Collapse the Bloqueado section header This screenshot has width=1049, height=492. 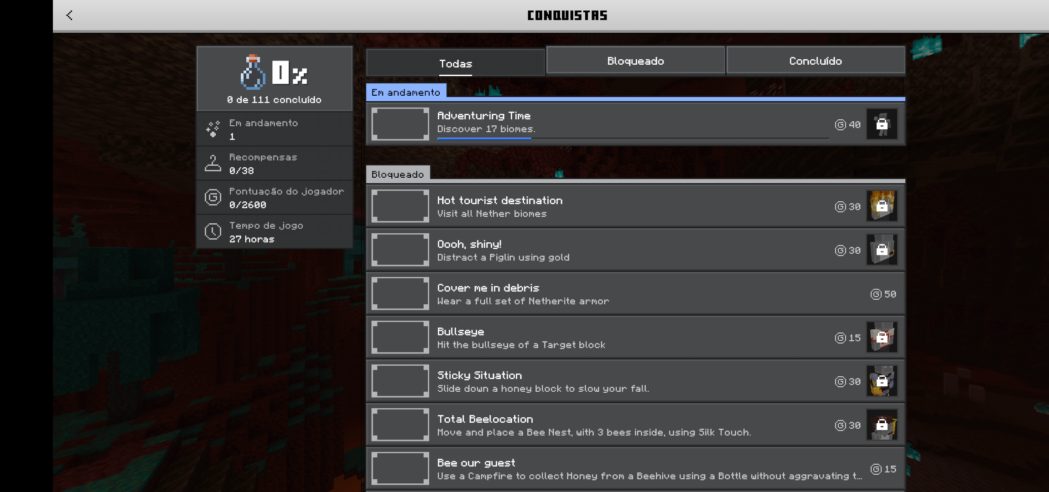click(x=398, y=174)
